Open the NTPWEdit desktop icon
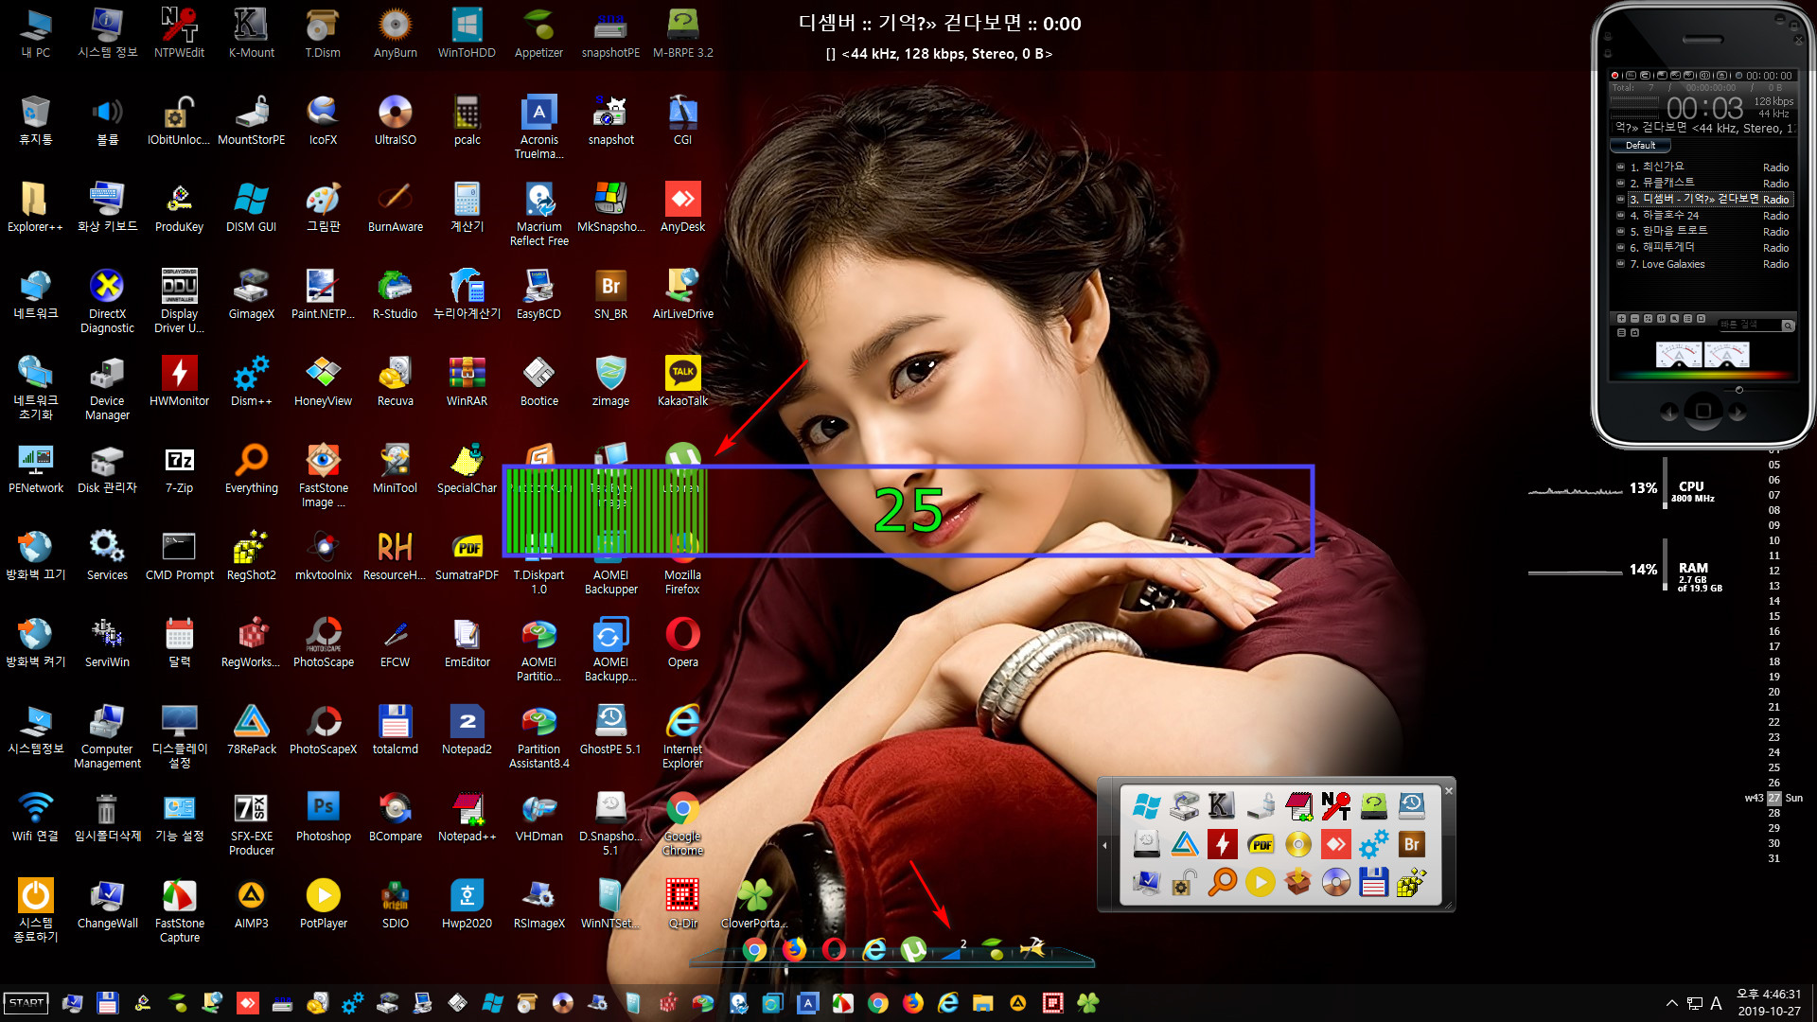The width and height of the screenshot is (1817, 1022). 179,33
